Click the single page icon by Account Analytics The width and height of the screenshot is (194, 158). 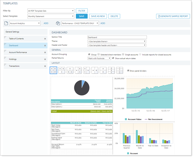6,23
